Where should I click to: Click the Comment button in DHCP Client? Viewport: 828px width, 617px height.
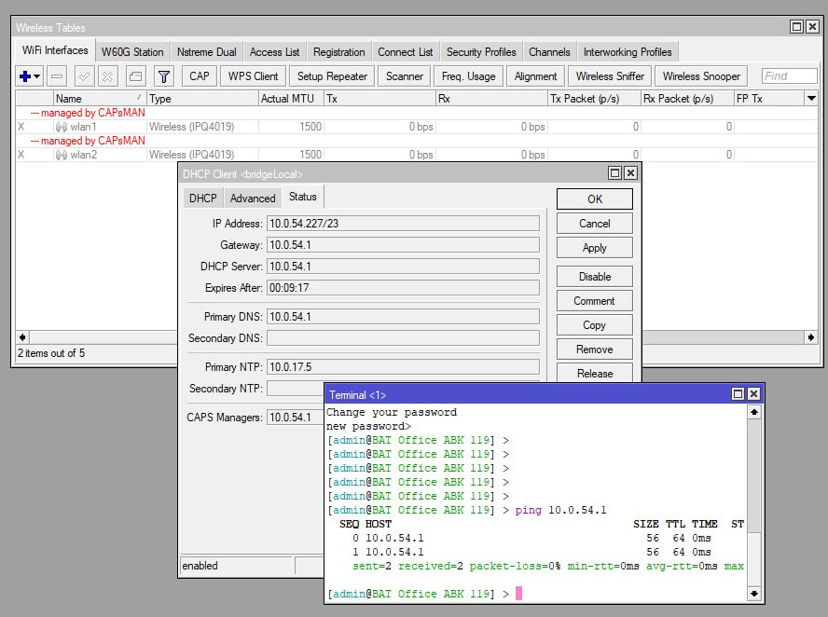tap(595, 301)
